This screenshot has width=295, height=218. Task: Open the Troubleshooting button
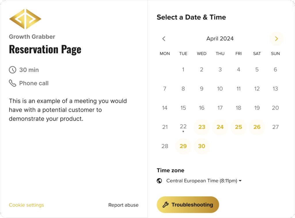pyautogui.click(x=188, y=205)
